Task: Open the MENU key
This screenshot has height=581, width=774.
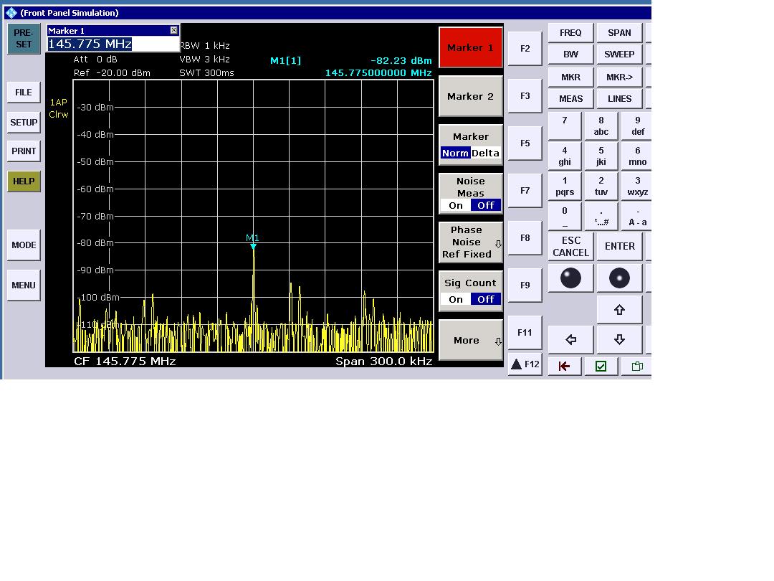Action: pyautogui.click(x=24, y=285)
